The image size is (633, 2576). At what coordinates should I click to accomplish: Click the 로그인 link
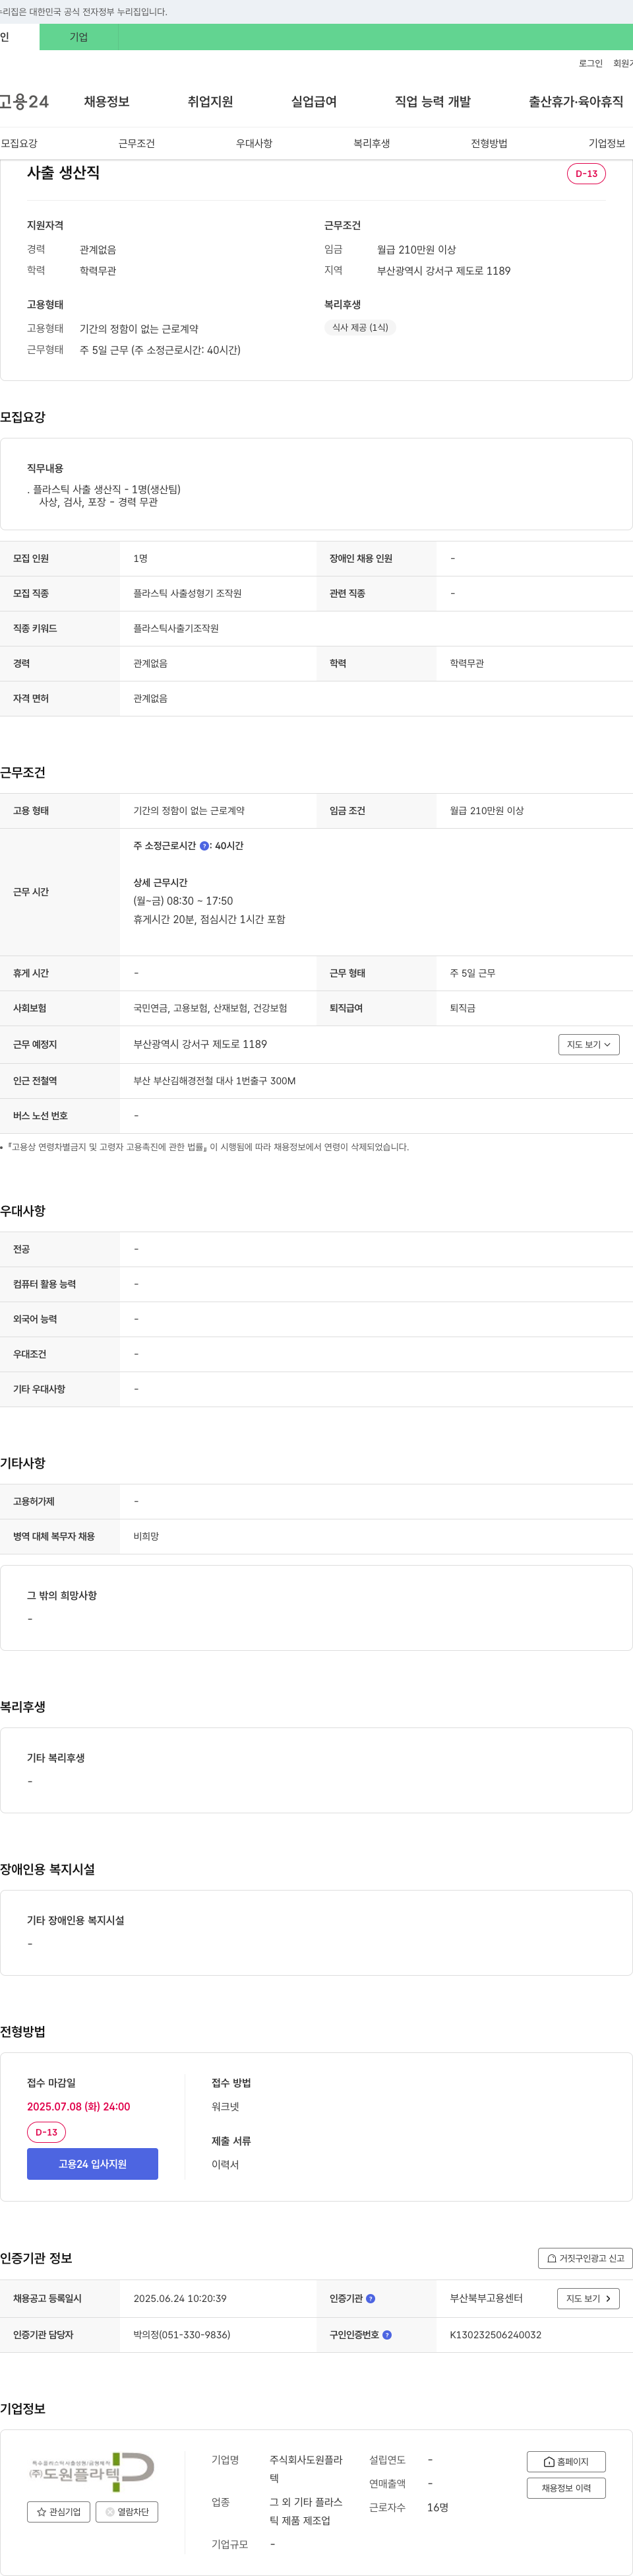(590, 63)
